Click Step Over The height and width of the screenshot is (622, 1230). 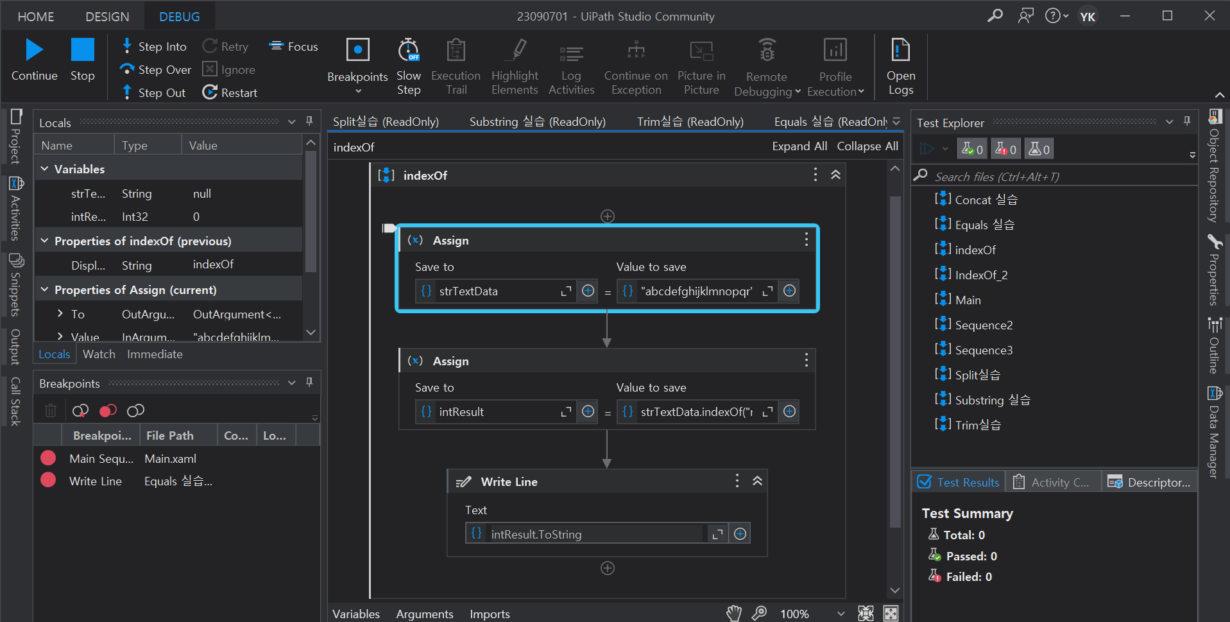click(156, 69)
